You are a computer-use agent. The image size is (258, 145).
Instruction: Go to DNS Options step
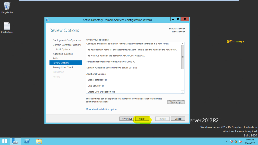pyautogui.click(x=63, y=49)
